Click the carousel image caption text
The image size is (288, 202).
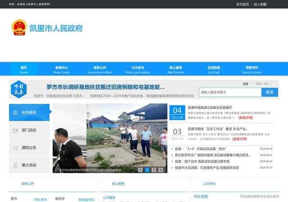point(90,170)
